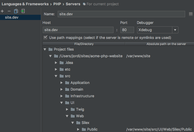Click the .idea folder icon
Viewport: 194px width, 132px height.
61,63
